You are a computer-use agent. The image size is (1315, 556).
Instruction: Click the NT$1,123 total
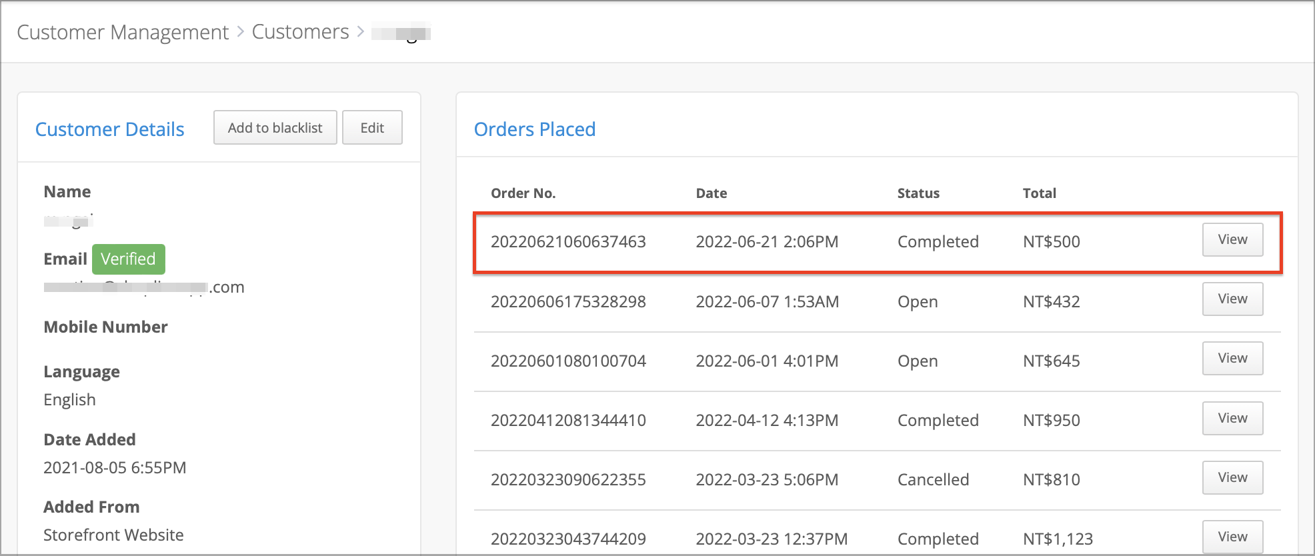(1058, 539)
